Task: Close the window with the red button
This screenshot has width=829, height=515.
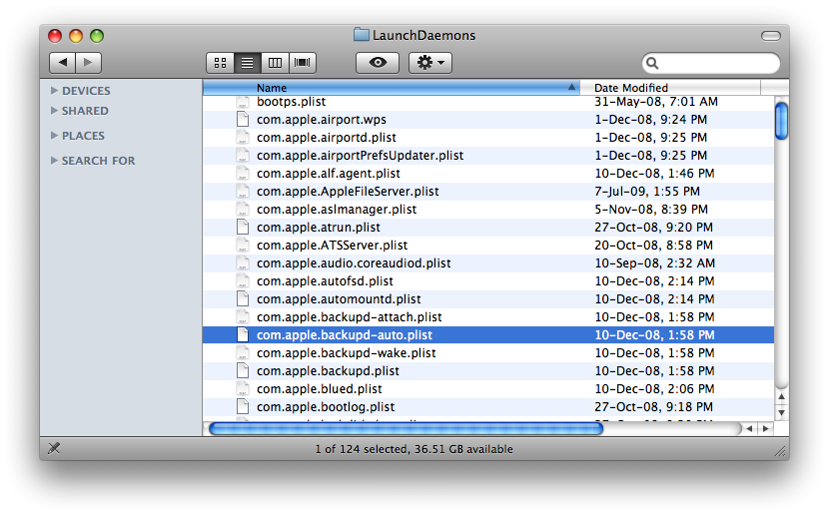Action: [x=55, y=36]
